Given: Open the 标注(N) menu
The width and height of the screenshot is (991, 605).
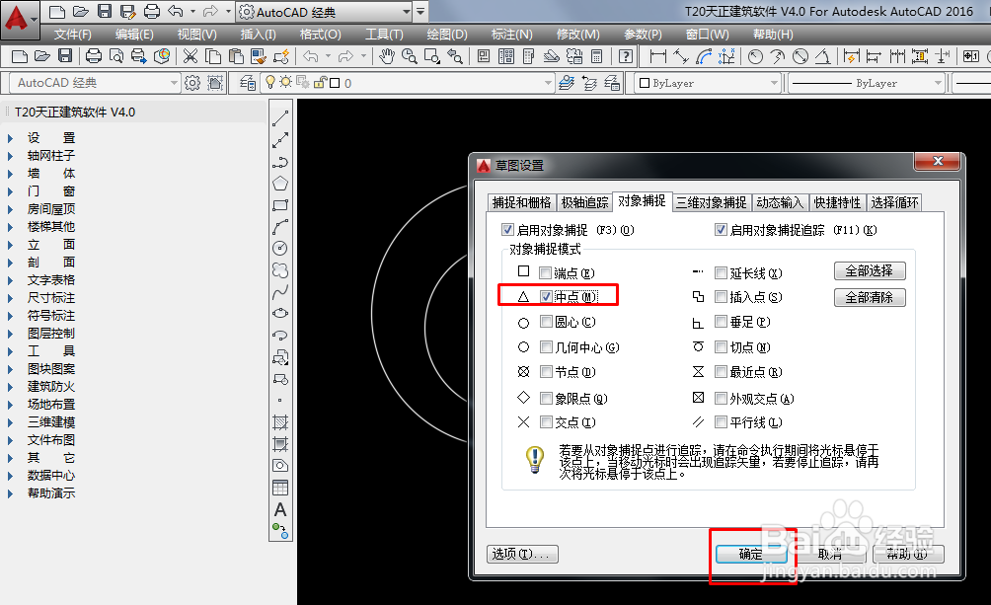Looking at the screenshot, I should tap(512, 35).
